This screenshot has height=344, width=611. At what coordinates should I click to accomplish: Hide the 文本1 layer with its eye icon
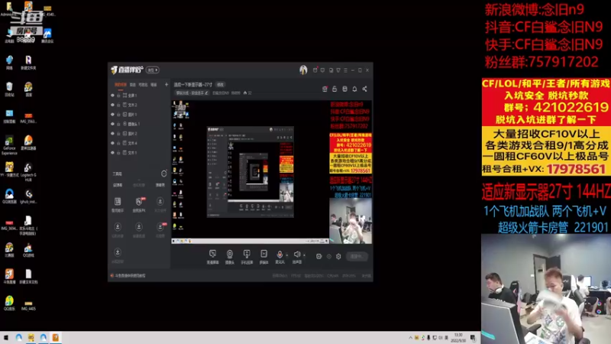click(x=112, y=152)
